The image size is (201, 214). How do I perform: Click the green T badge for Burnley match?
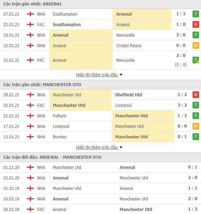click(x=196, y=137)
